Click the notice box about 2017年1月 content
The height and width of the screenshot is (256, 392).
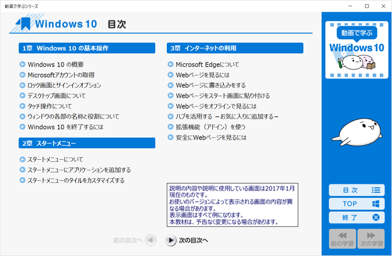tap(232, 205)
